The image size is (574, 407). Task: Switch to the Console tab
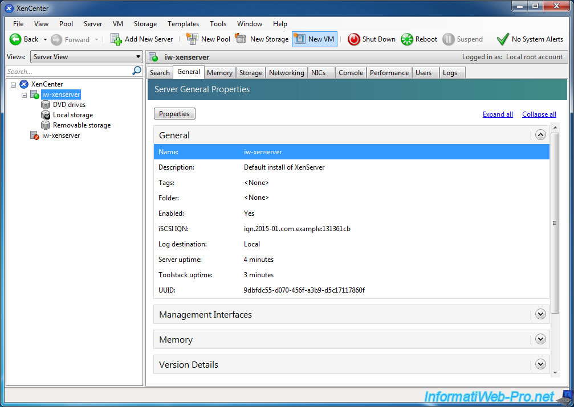pyautogui.click(x=351, y=73)
